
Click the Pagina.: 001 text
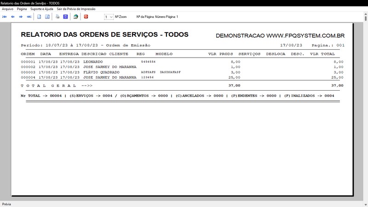pyautogui.click(x=328, y=45)
